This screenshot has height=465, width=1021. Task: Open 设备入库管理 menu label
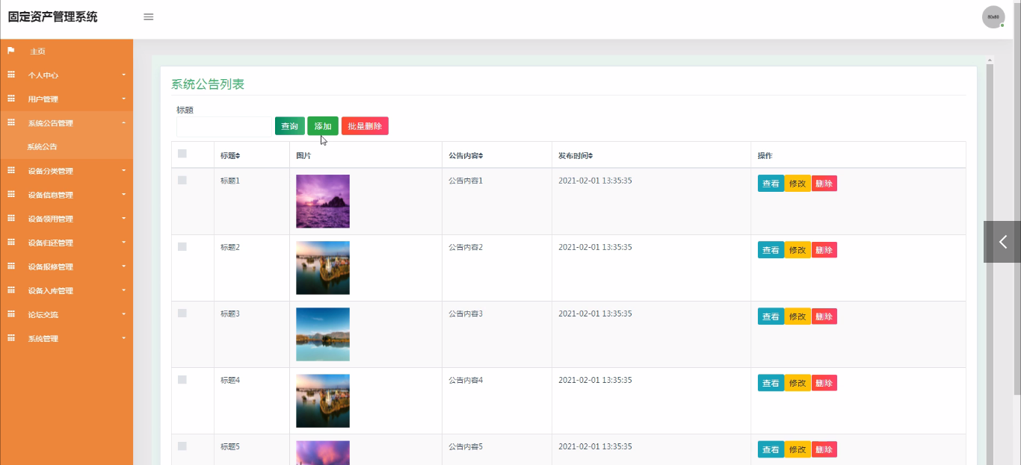pyautogui.click(x=50, y=290)
